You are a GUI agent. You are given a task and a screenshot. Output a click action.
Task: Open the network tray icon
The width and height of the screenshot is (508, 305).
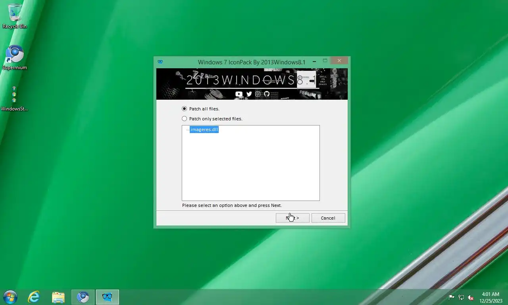click(461, 297)
